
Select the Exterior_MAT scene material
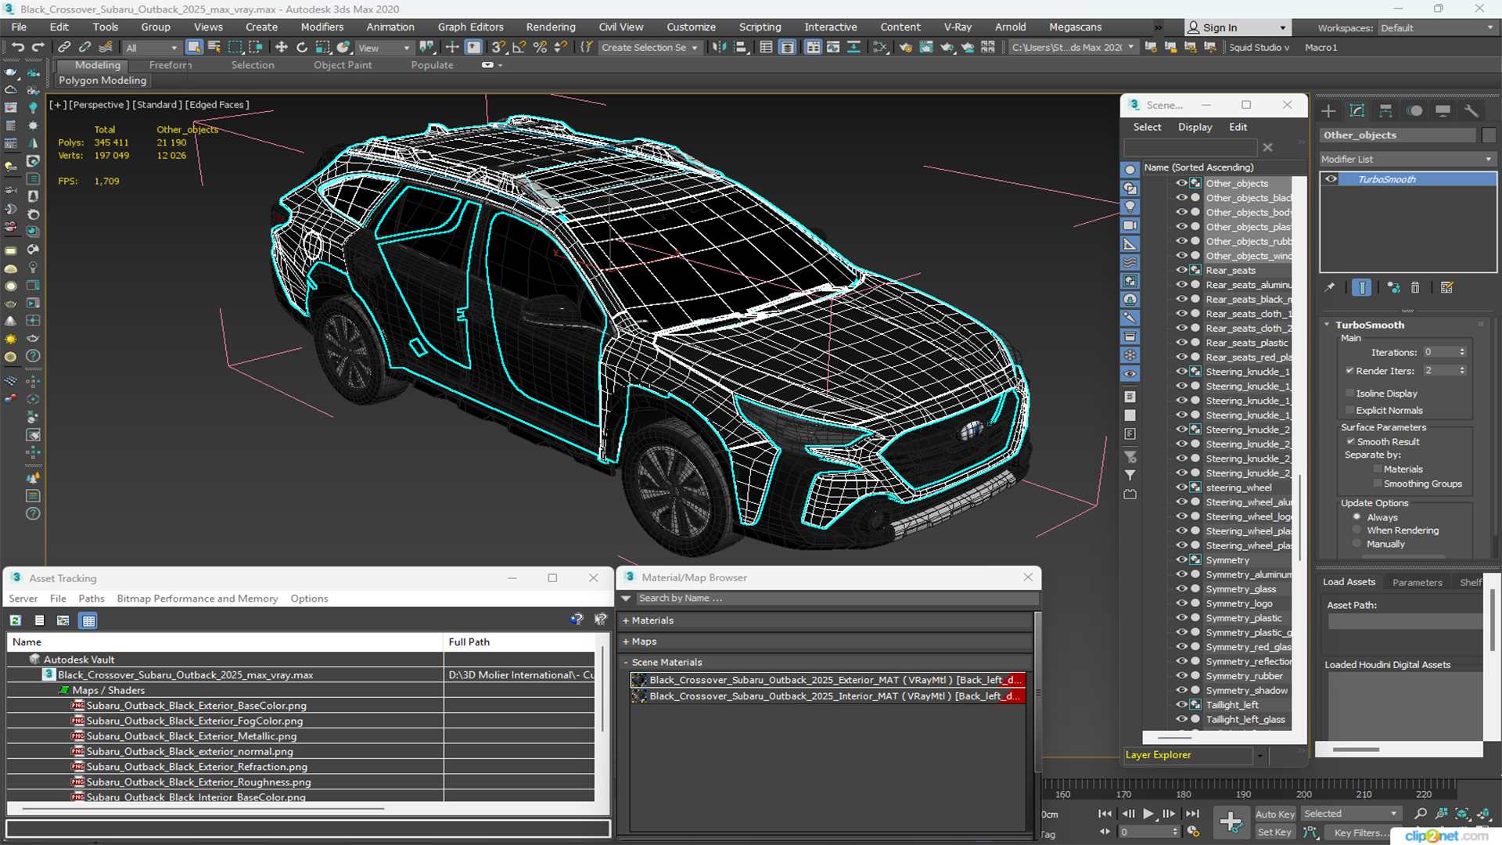(x=828, y=680)
